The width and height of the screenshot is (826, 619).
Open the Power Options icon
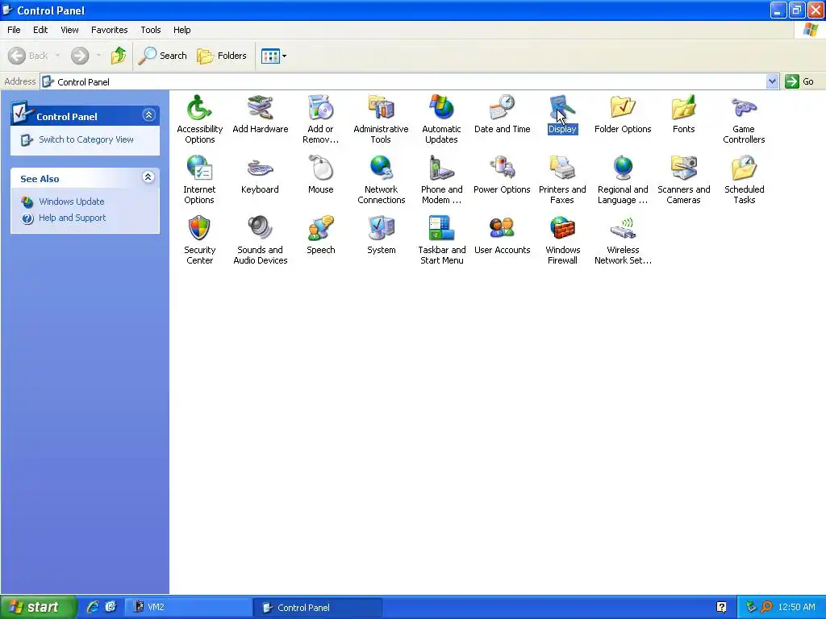click(x=502, y=174)
